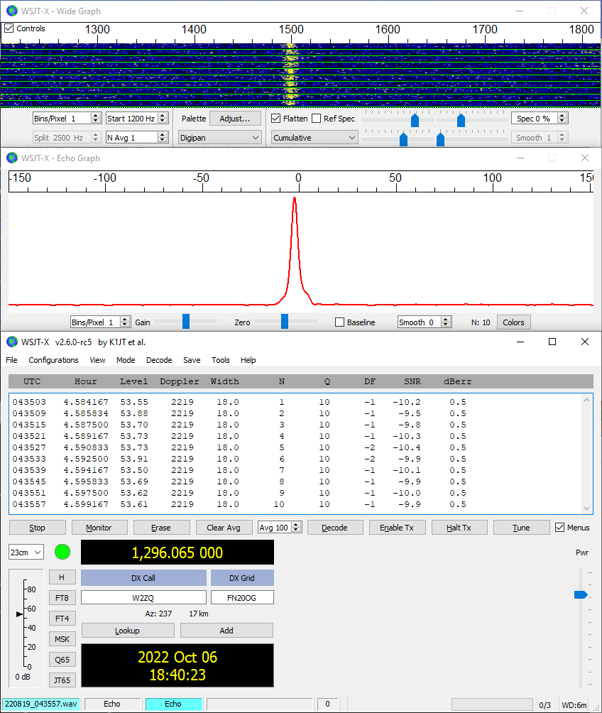Open the 23cm band selector
The image size is (602, 713).
(26, 552)
